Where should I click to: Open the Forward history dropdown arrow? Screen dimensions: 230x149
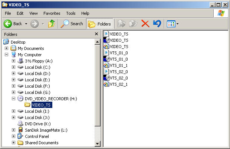click(43, 24)
